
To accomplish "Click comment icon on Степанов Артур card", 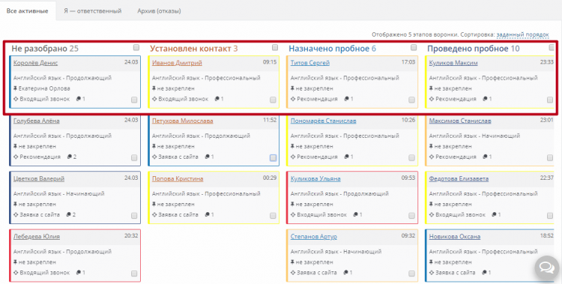I will (x=346, y=273).
